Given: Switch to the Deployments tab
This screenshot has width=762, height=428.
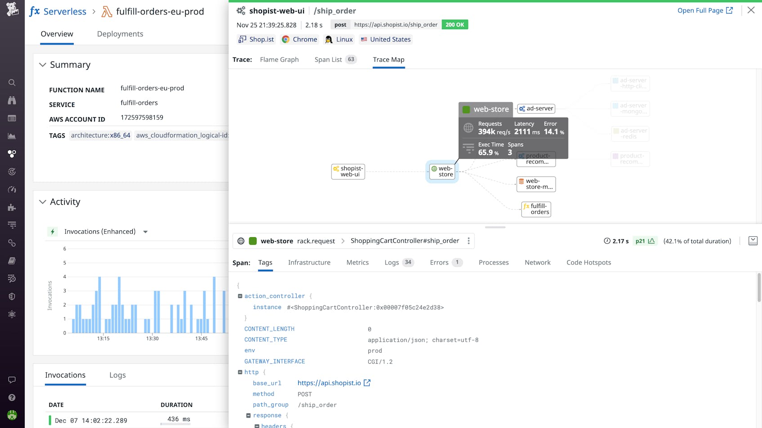Looking at the screenshot, I should (120, 34).
